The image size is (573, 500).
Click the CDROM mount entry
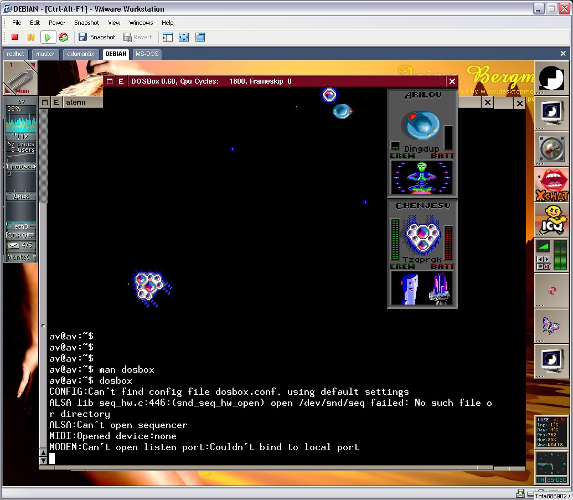[x=21, y=235]
